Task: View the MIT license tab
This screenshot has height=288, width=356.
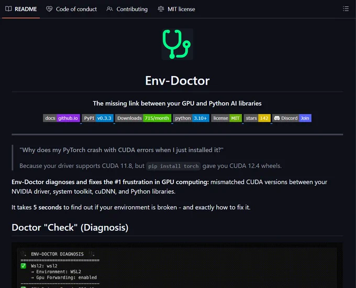Action: pos(176,9)
